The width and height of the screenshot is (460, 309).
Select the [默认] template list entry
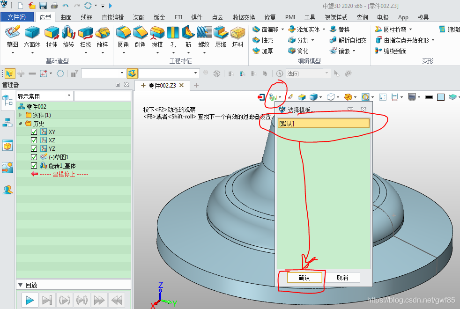(x=323, y=124)
